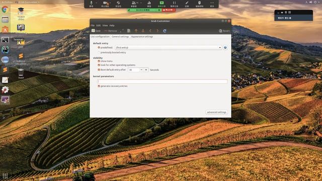Click the kernel parameters text field
Image resolution: width=322 pixels, height=181 pixels.
[162, 81]
